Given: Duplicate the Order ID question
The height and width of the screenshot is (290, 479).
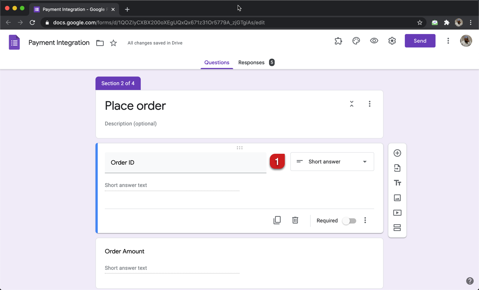Looking at the screenshot, I should pos(277,220).
